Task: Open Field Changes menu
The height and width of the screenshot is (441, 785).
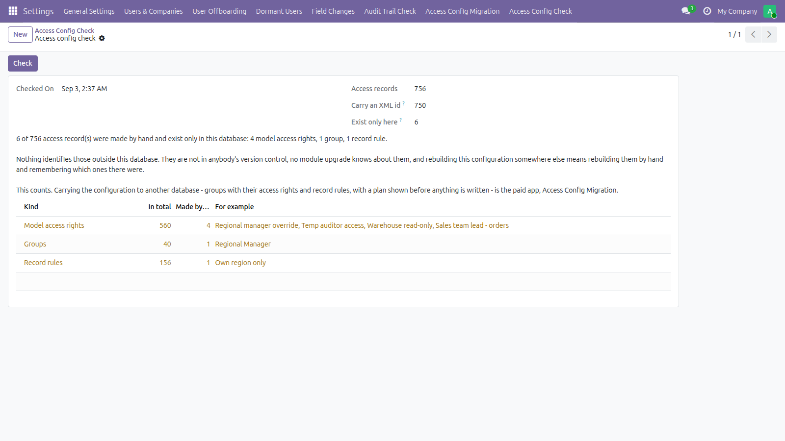Action: pyautogui.click(x=333, y=11)
